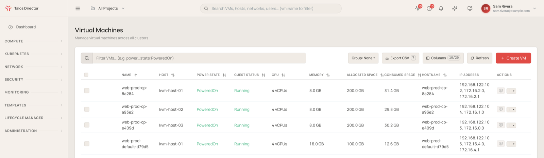Click the 100.0 GB allocated space value

(355, 144)
